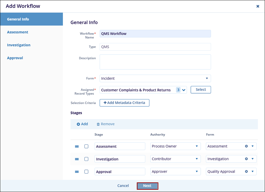Image resolution: width=265 pixels, height=192 pixels.
Task: Click into the Description text area
Action: [155, 62]
